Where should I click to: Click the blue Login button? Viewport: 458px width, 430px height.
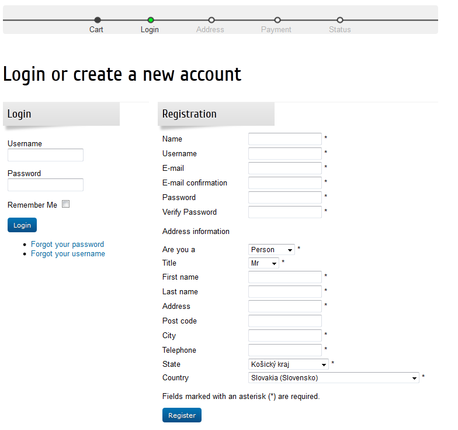[22, 225]
